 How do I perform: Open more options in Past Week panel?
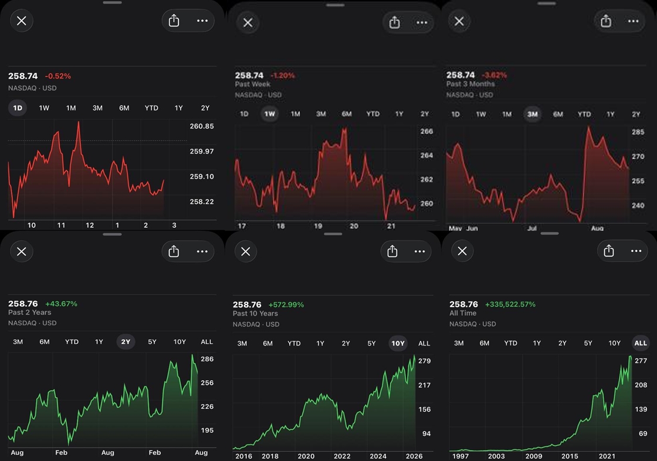pyautogui.click(x=422, y=23)
